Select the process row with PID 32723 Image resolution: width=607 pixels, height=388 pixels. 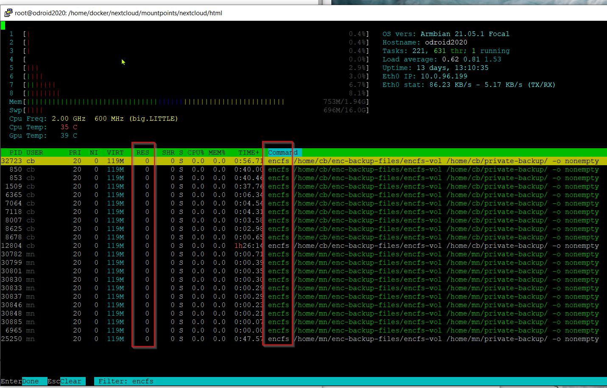pyautogui.click(x=303, y=161)
